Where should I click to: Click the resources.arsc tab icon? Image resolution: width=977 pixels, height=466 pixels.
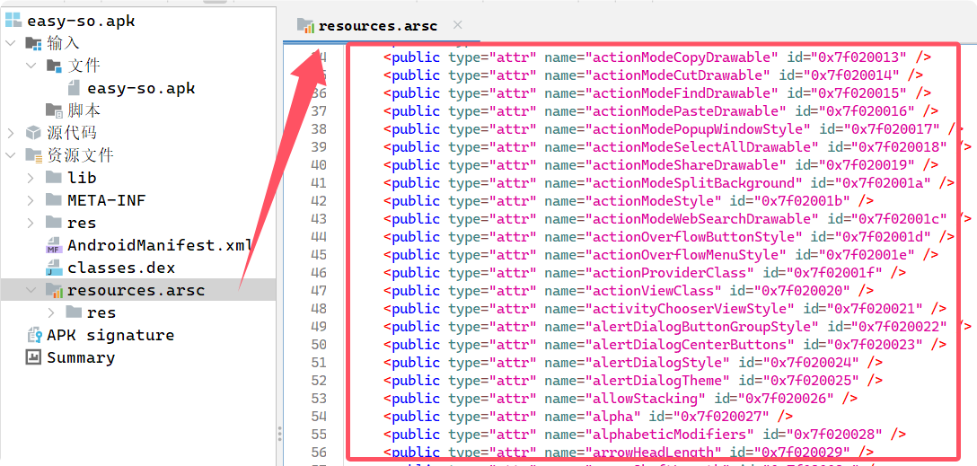point(305,25)
